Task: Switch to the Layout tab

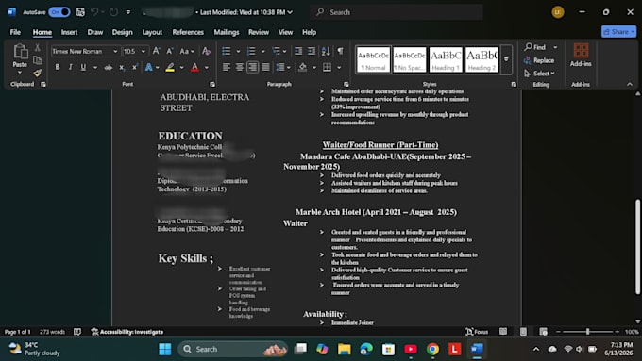Action: click(152, 32)
